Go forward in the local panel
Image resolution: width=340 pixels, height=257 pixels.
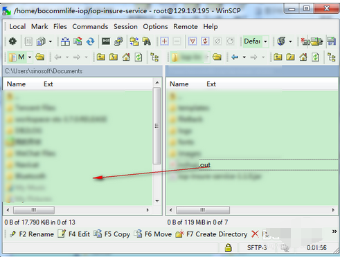pos(77,57)
